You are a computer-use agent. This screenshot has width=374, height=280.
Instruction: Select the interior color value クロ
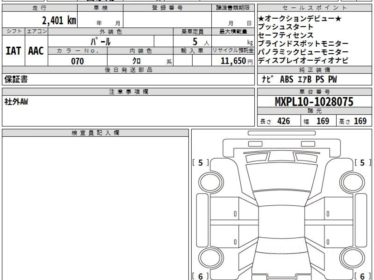(136, 61)
